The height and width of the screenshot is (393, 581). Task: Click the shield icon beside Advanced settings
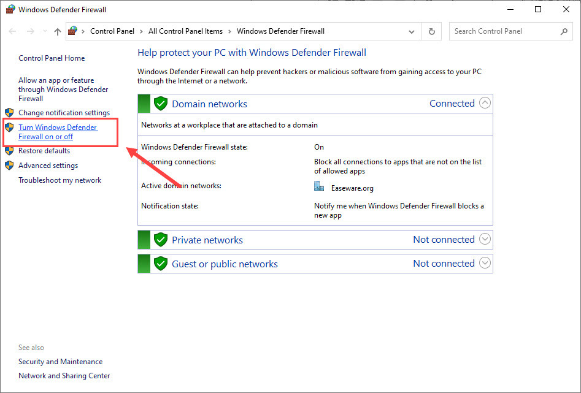tap(9, 165)
